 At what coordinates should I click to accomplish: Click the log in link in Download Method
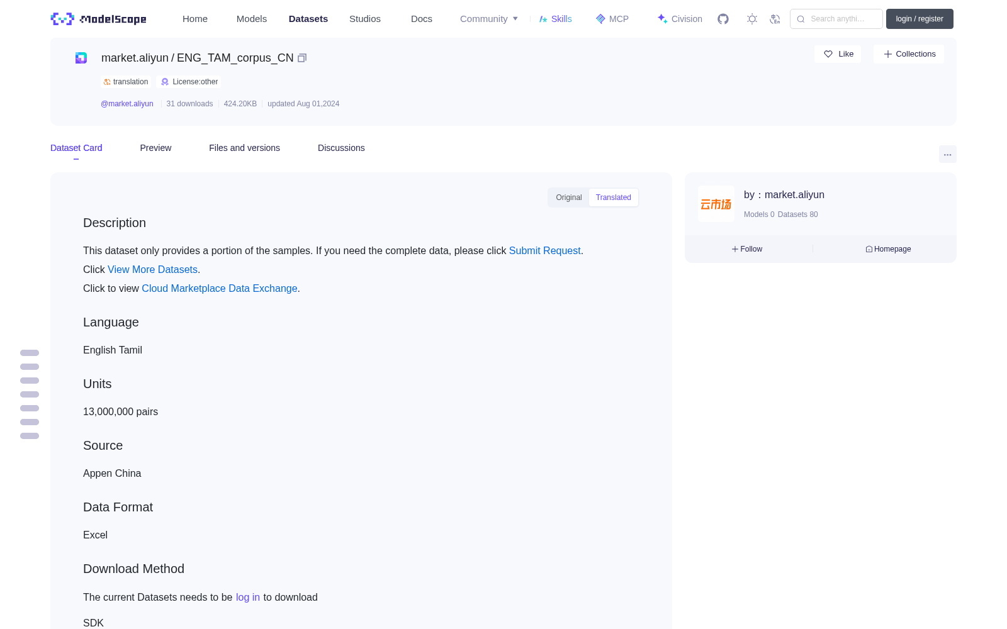[248, 598]
